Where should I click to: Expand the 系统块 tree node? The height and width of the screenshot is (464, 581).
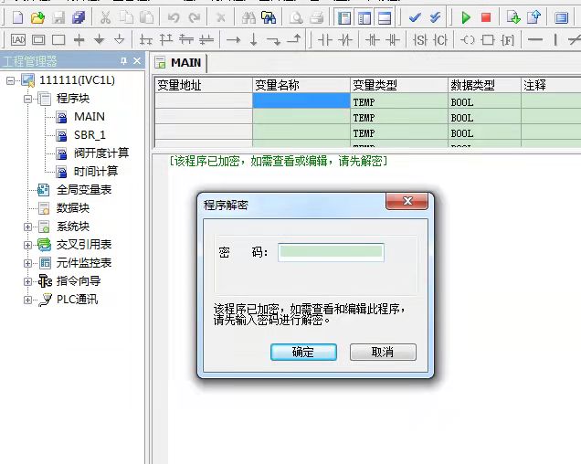click(x=28, y=227)
